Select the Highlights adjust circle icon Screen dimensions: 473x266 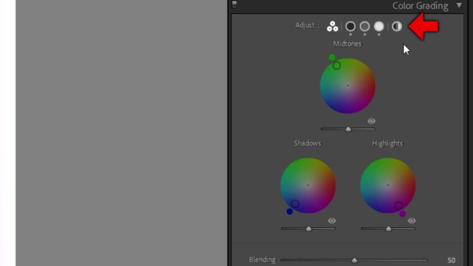pyautogui.click(x=379, y=26)
